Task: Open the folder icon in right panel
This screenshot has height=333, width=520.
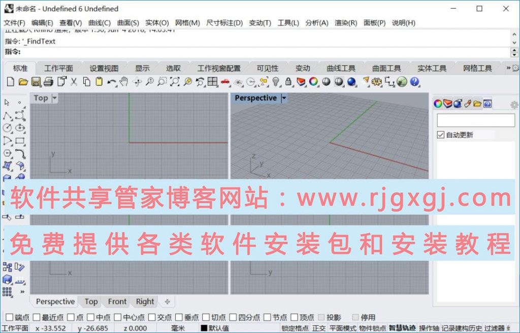Action: pos(477,104)
